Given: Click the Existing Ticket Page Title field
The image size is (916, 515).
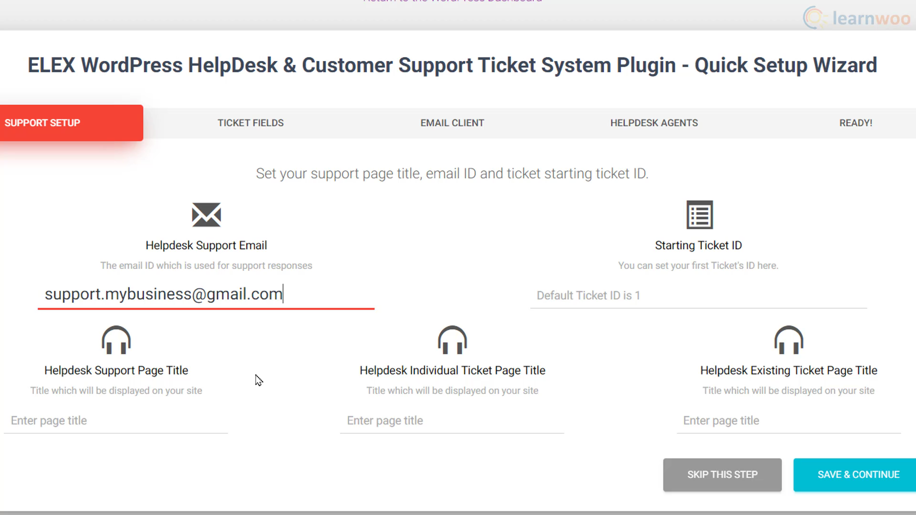Looking at the screenshot, I should click(789, 421).
